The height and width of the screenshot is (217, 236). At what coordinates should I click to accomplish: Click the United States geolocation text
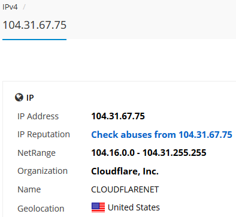(134, 207)
